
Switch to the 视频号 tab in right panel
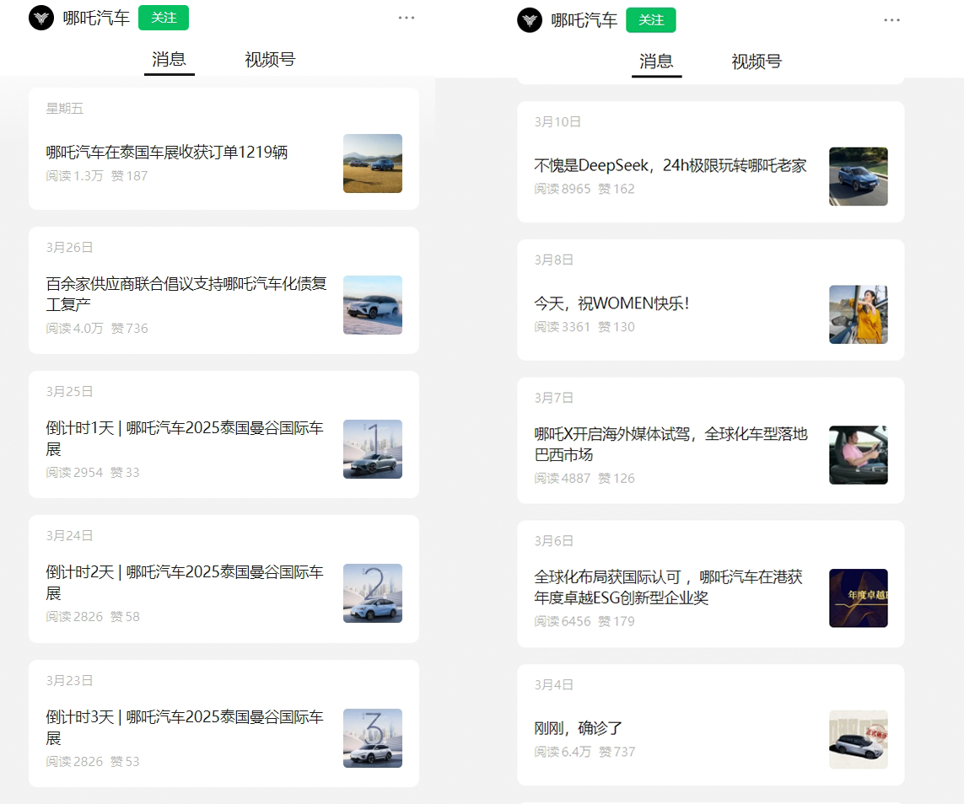click(757, 62)
